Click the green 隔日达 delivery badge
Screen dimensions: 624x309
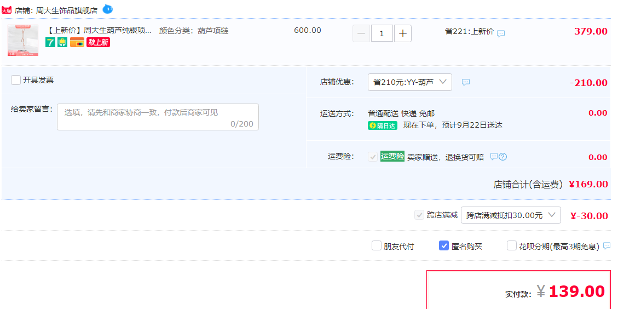(383, 126)
